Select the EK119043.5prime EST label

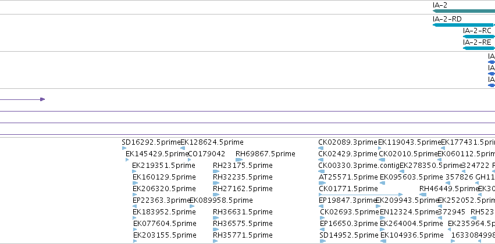409,142
